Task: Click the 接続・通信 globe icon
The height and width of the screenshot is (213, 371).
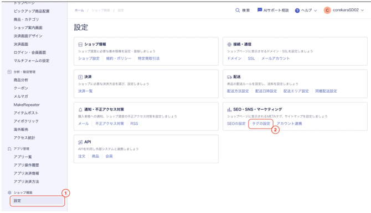Action: click(x=229, y=44)
